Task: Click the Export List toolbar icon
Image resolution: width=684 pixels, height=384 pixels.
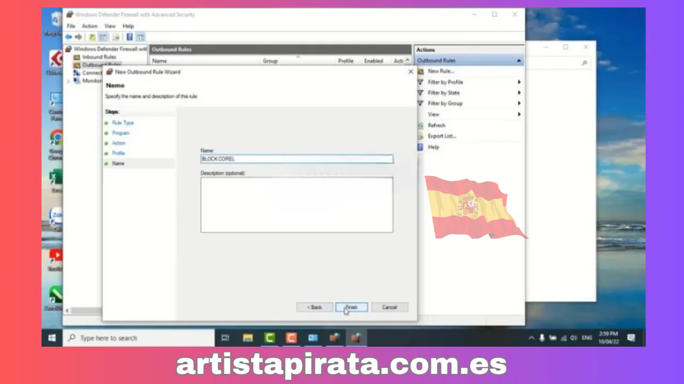Action: click(x=116, y=37)
